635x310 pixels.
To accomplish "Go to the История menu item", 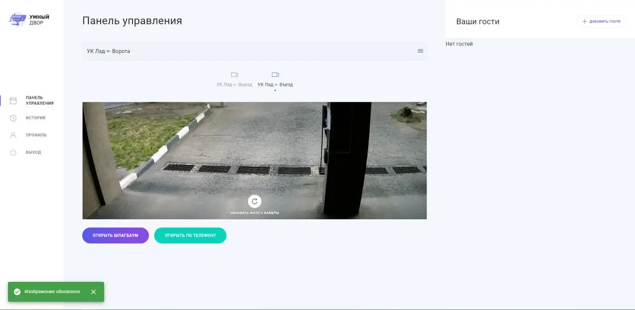I will pyautogui.click(x=36, y=118).
